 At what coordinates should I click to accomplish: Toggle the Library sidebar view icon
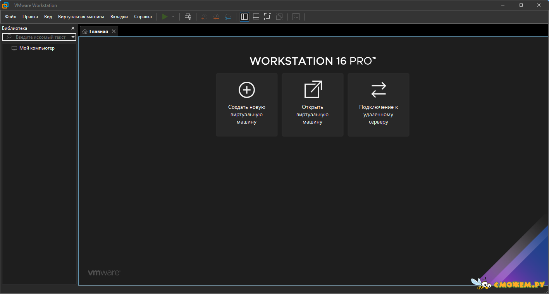[244, 17]
